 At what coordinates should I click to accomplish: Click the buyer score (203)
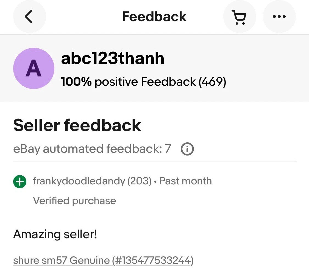pyautogui.click(x=140, y=181)
